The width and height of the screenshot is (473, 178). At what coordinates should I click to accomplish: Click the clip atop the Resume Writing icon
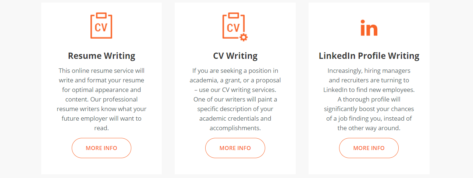coord(101,15)
